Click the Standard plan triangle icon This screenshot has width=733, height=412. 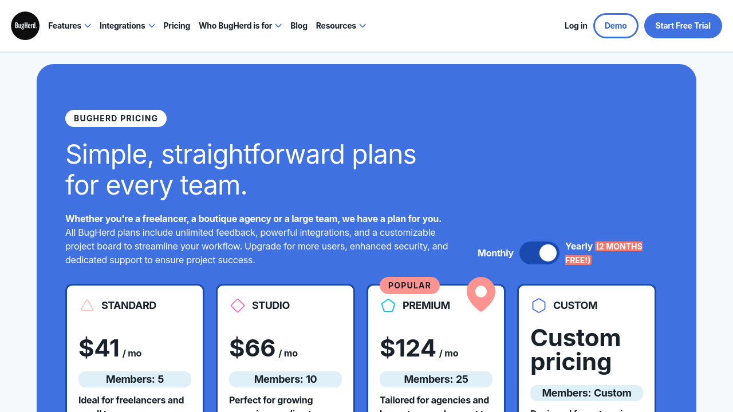click(87, 306)
